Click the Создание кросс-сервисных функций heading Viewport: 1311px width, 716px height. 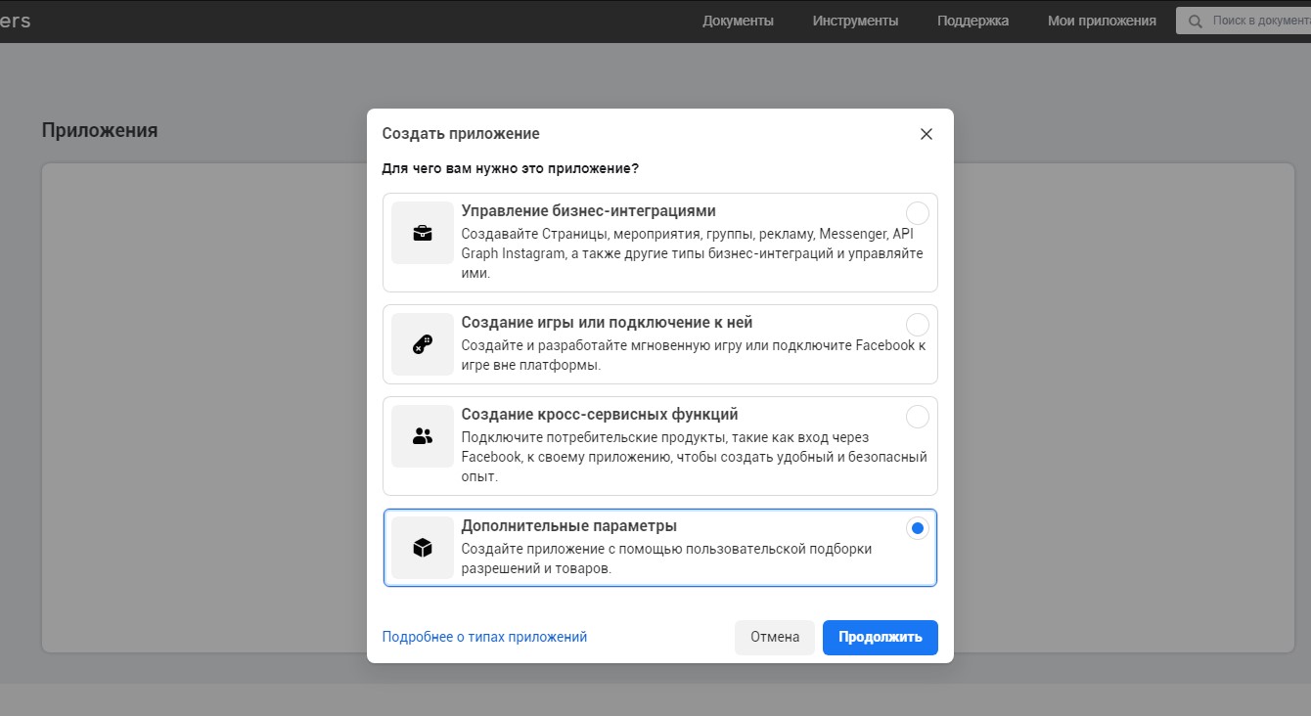click(x=600, y=415)
